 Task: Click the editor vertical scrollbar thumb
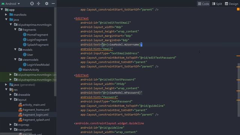coord(238,90)
